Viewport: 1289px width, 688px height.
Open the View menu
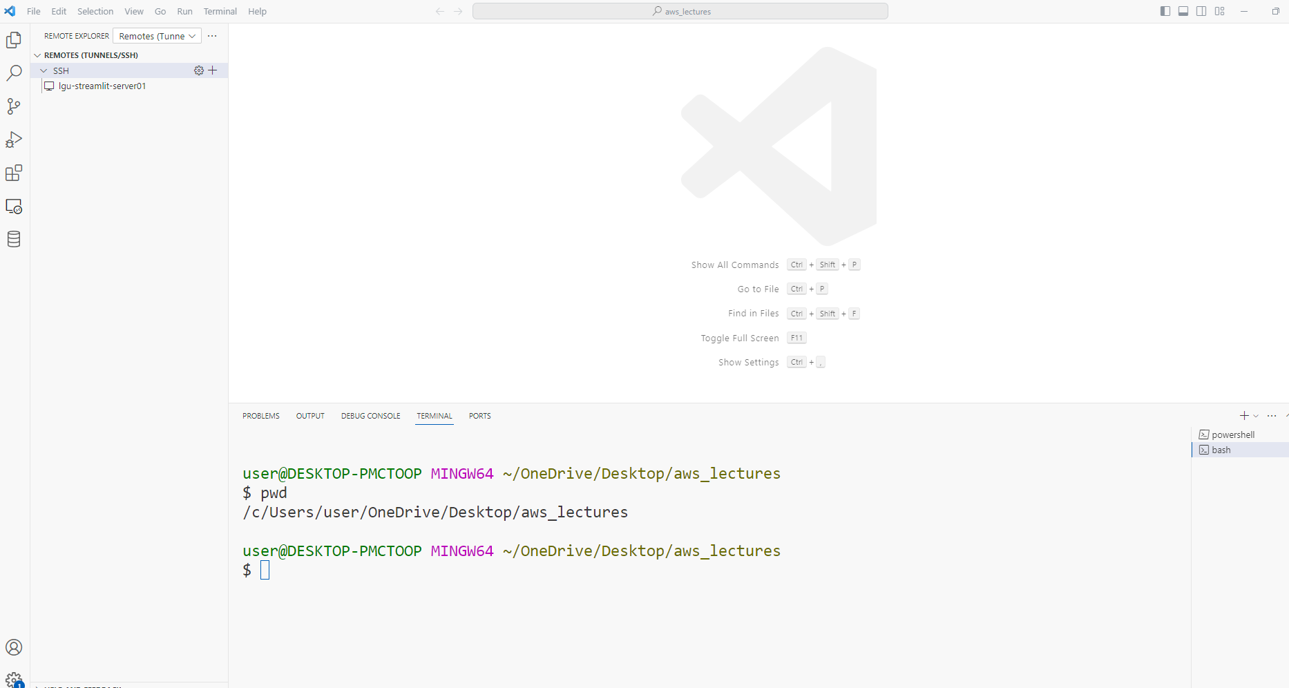(134, 11)
